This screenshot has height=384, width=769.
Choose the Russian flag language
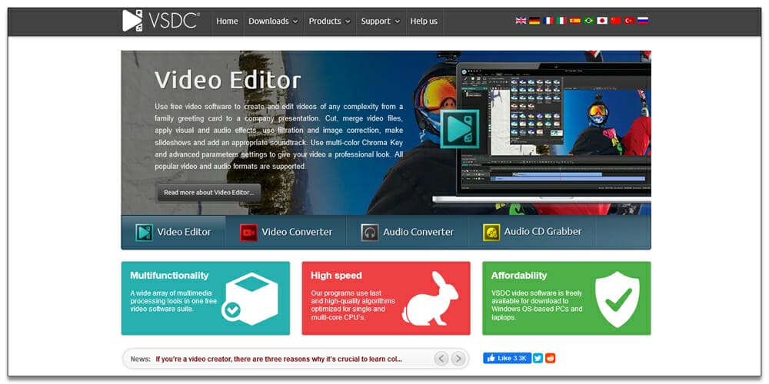(643, 21)
